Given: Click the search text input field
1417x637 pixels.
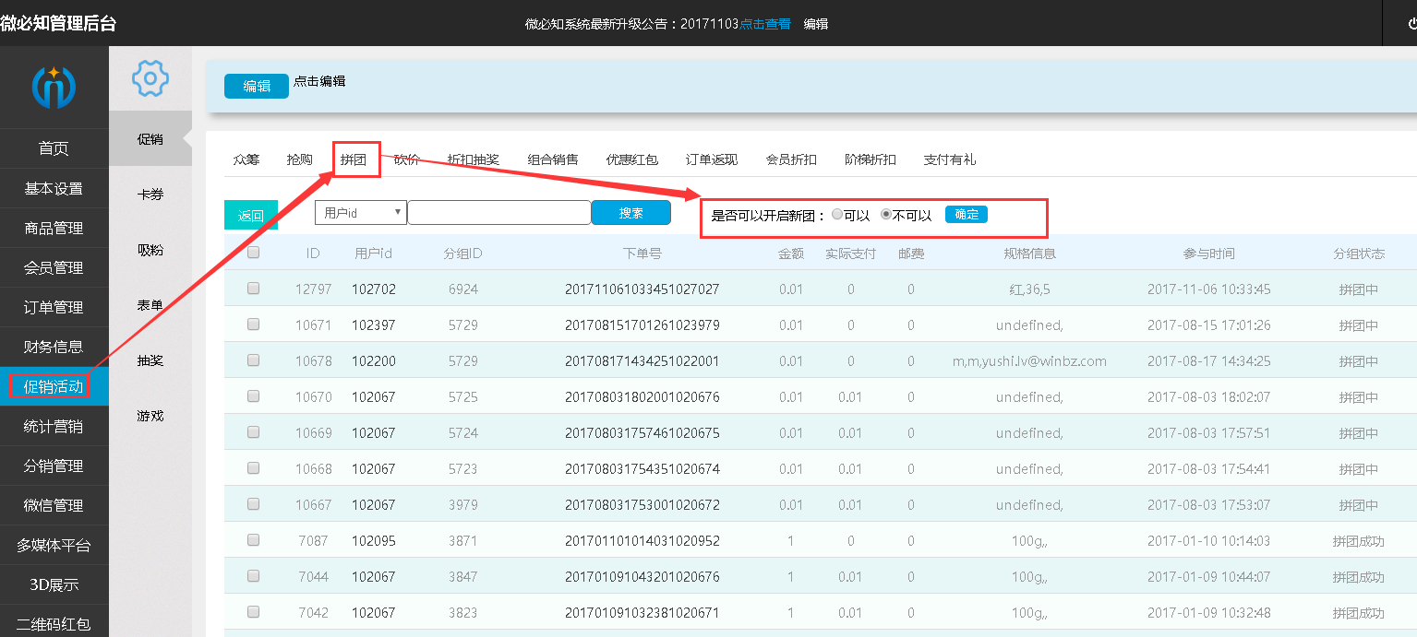Looking at the screenshot, I should tap(498, 213).
